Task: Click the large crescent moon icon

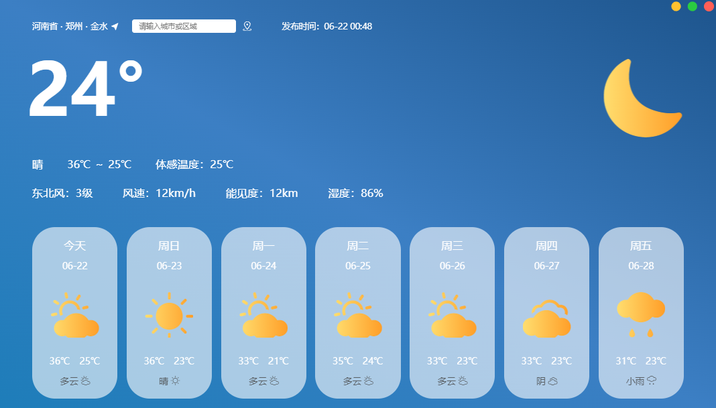Action: pyautogui.click(x=640, y=98)
